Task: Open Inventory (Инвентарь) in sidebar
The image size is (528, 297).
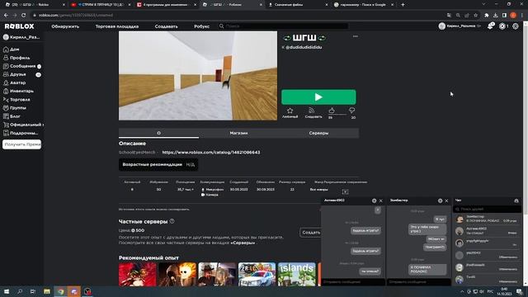Action: tap(18, 91)
